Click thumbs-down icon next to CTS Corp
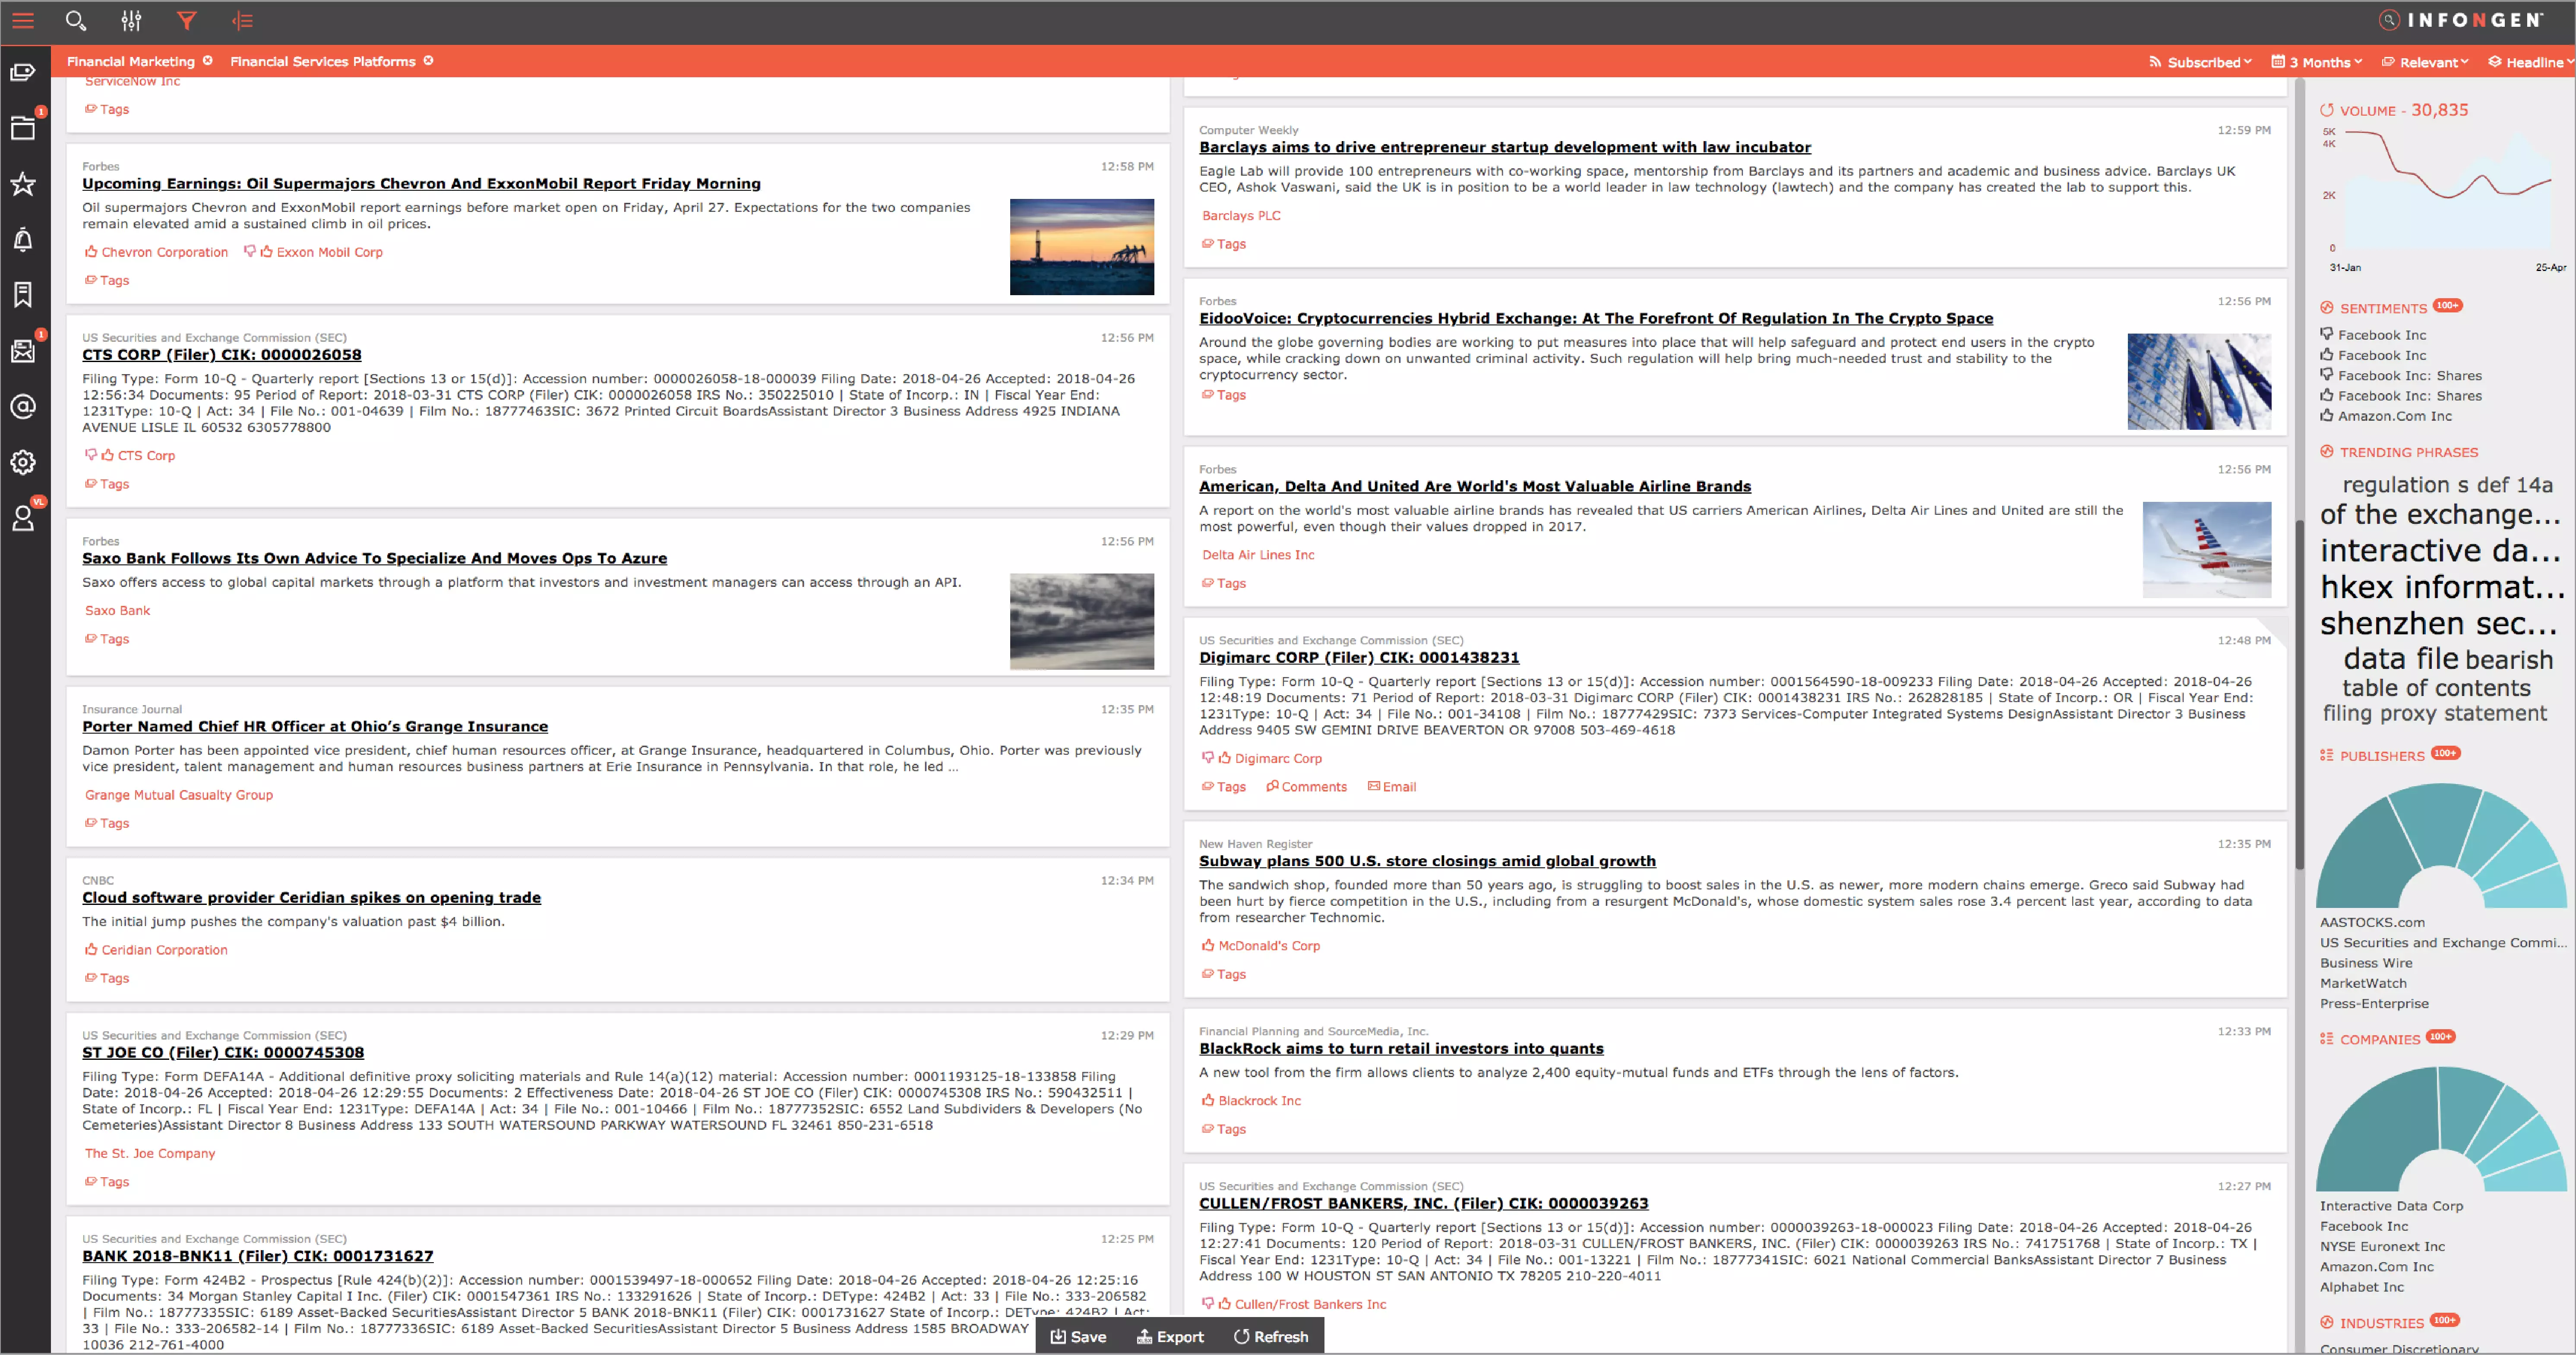Screen dimensions: 2576x1355 (x=91, y=455)
